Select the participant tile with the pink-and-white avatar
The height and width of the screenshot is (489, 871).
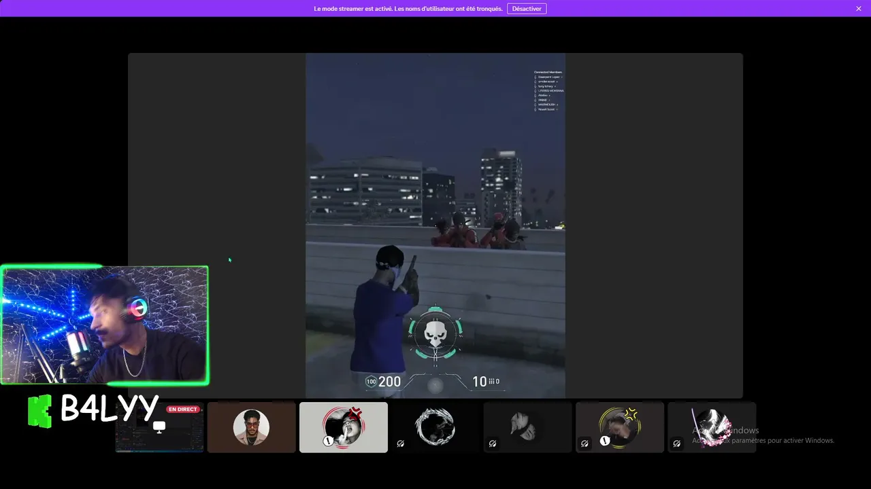pos(712,427)
